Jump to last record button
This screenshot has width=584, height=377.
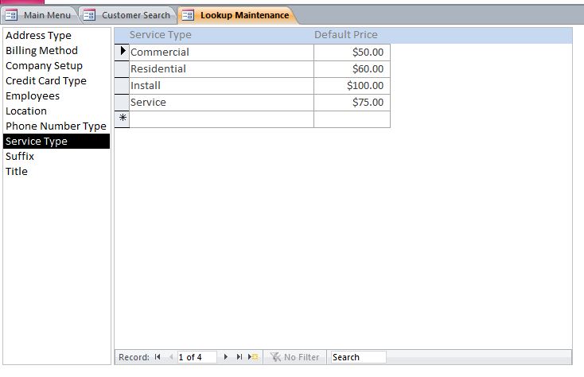(x=239, y=357)
